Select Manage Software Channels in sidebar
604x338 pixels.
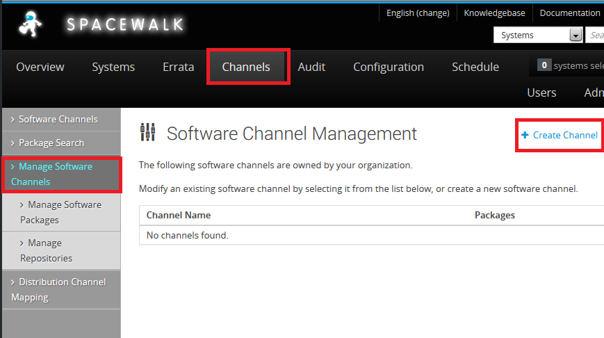tap(61, 174)
